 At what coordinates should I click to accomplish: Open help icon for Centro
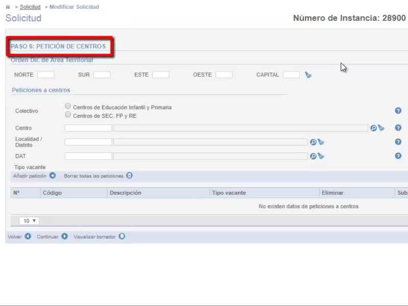pyautogui.click(x=398, y=128)
